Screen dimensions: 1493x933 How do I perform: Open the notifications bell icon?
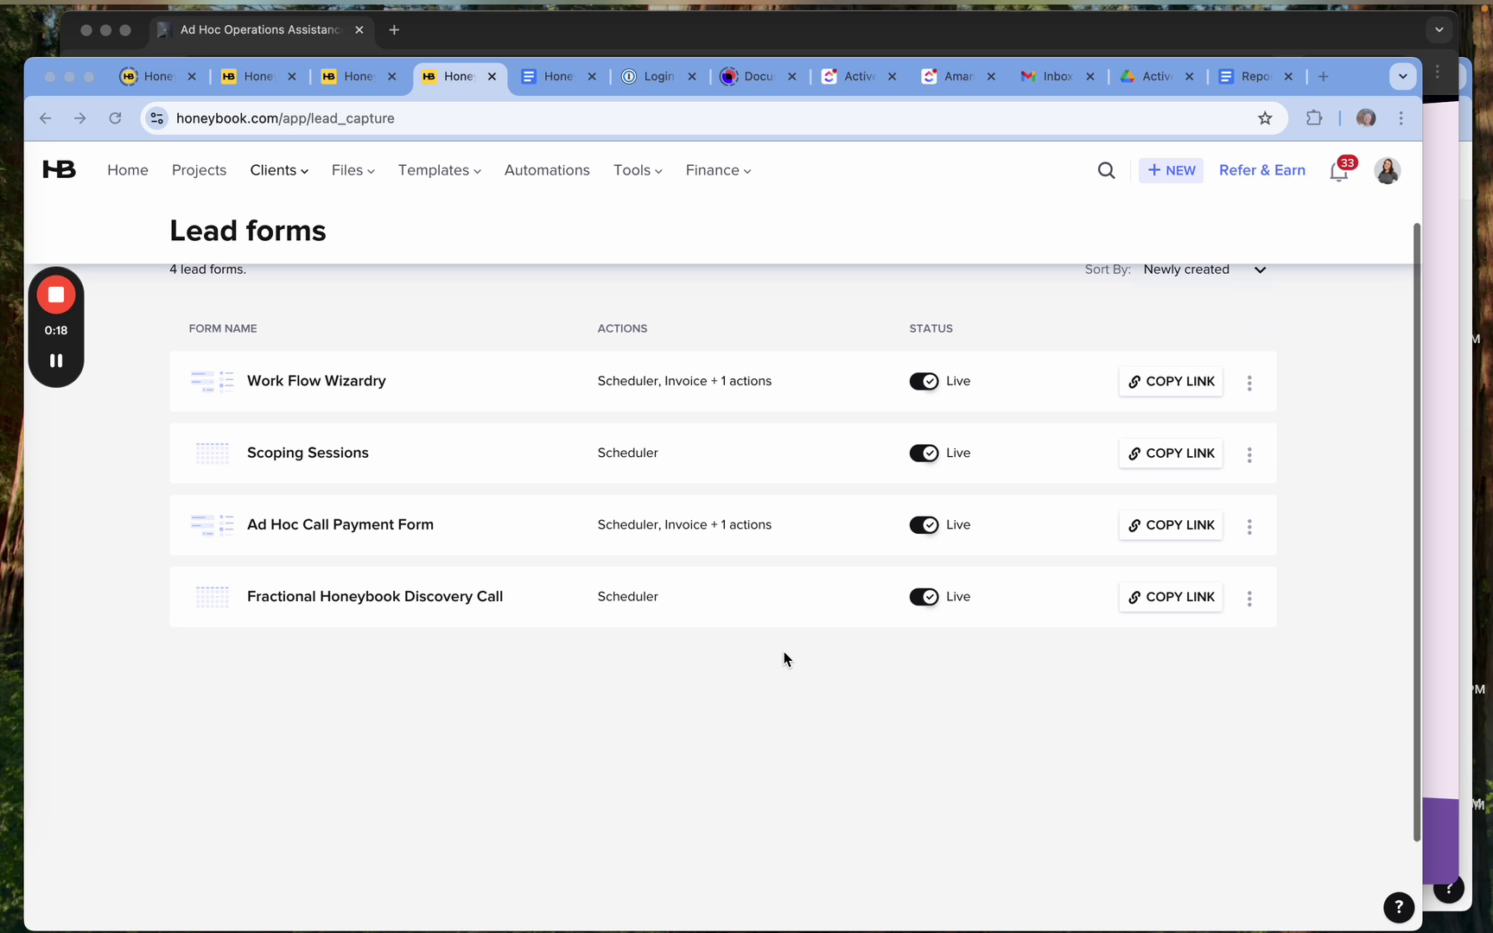click(1338, 171)
